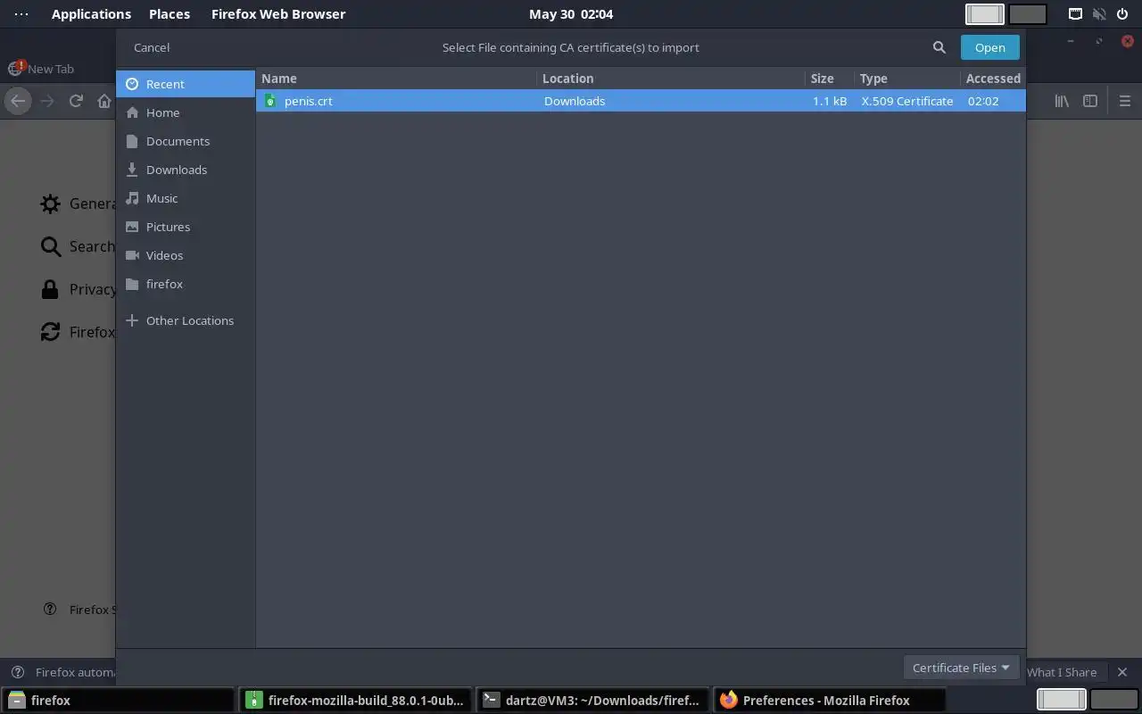This screenshot has width=1142, height=714.
Task: Click the Downloads arrow icon in sidebar
Action: tap(132, 170)
